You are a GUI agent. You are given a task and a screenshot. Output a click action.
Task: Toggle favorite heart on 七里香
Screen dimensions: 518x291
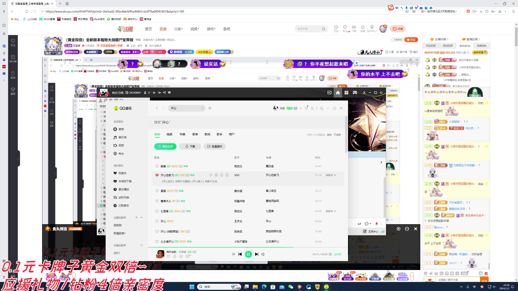(x=157, y=211)
